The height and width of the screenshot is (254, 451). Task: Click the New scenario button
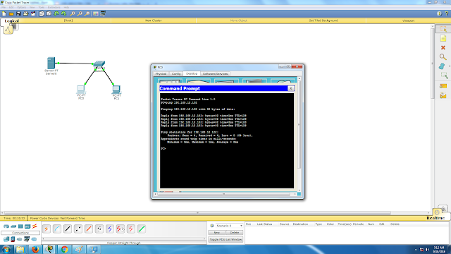coord(216,232)
